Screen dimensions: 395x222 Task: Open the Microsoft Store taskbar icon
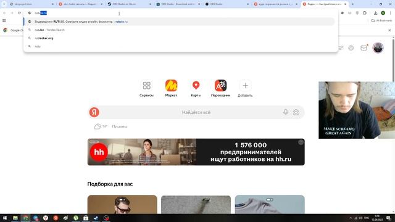point(86,218)
